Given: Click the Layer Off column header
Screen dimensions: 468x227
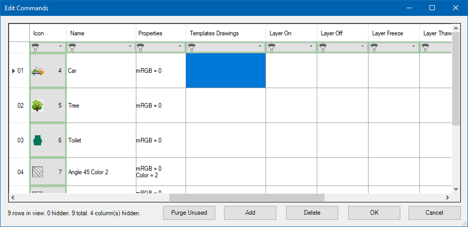Looking at the screenshot, I should click(342, 33).
